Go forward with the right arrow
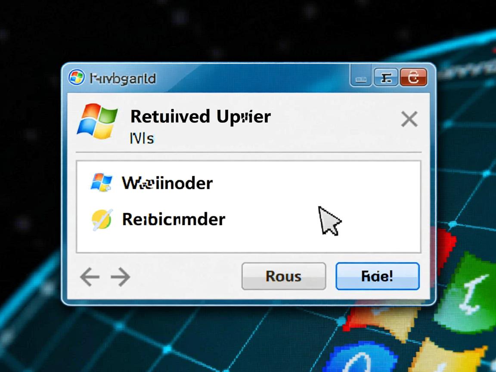The height and width of the screenshot is (372, 496). (x=120, y=277)
